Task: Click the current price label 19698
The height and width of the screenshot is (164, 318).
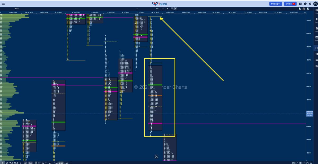Action: [310, 113]
